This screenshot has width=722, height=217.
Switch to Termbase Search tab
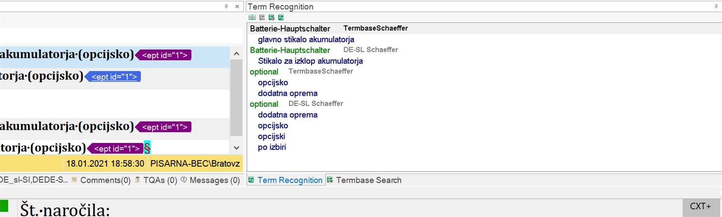pos(364,180)
